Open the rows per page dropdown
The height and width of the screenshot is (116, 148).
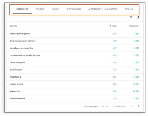105,106
